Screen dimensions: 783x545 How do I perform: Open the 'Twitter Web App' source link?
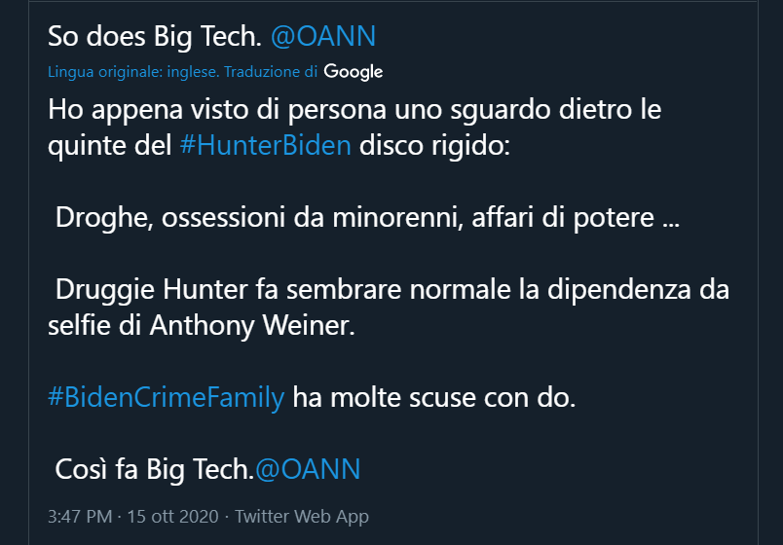(x=302, y=517)
